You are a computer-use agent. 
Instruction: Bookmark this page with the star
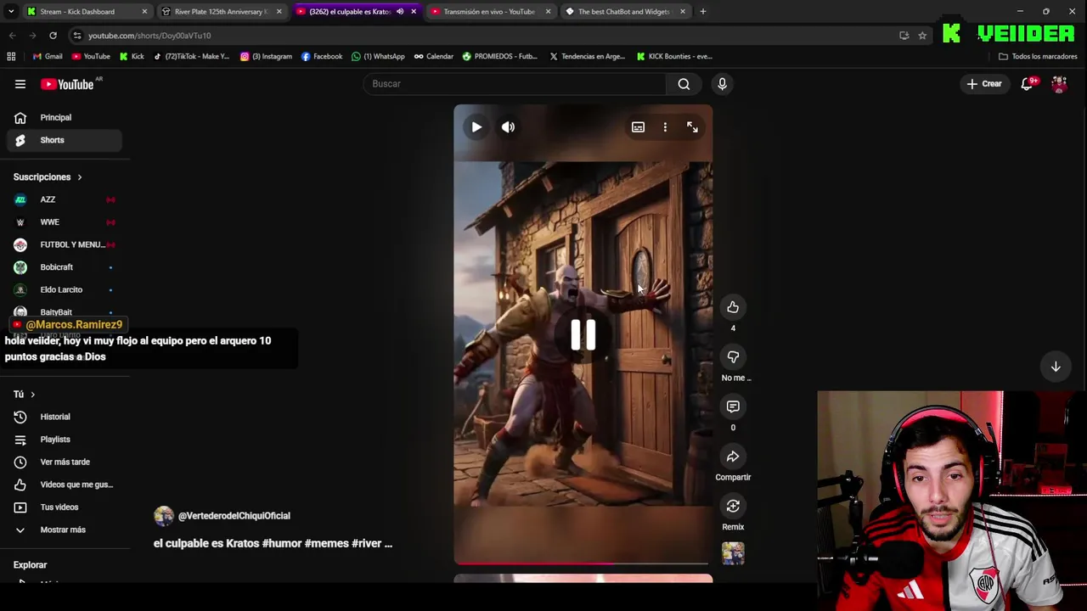click(x=922, y=36)
